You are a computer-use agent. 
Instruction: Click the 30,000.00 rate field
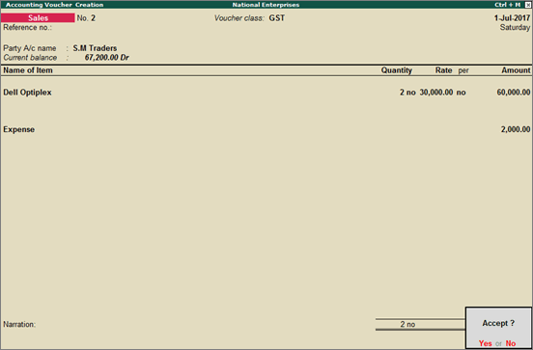436,93
